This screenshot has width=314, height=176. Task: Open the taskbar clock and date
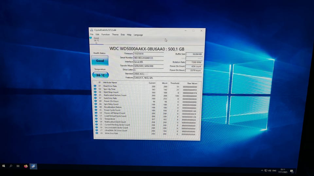pos(283,171)
